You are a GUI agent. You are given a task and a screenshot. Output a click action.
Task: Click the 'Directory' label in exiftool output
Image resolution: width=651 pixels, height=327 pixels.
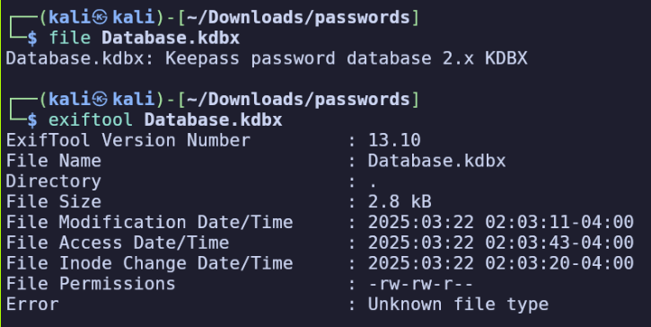pos(54,181)
